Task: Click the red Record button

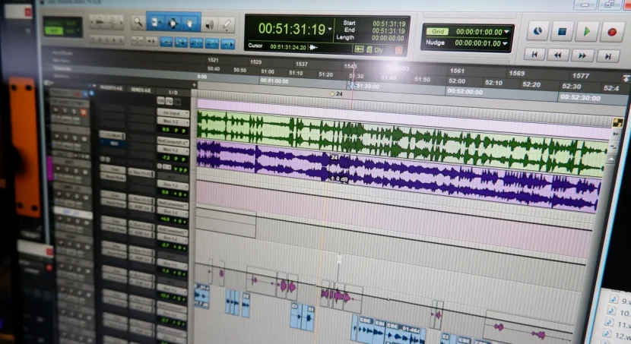Action: pyautogui.click(x=611, y=32)
